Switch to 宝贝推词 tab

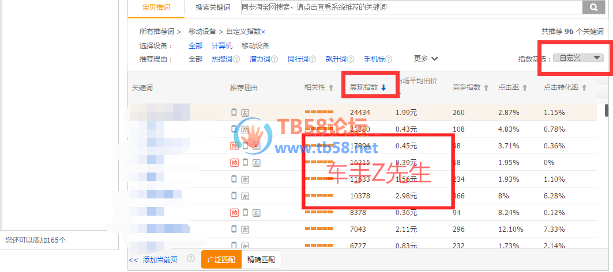pos(156,7)
